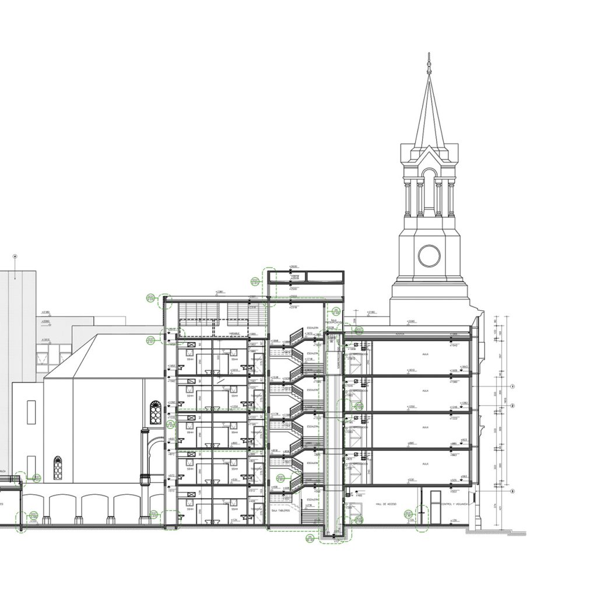Click grid axis bubble number 1

click(x=512, y=386)
